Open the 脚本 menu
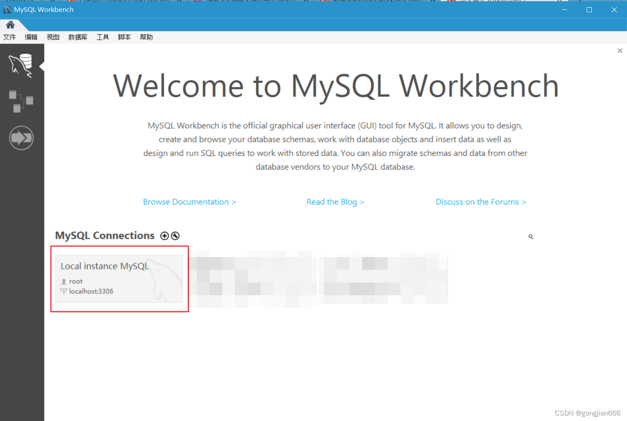627x421 pixels. pyautogui.click(x=124, y=37)
